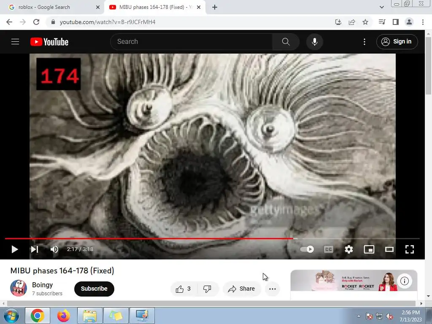Screen dimensions: 432x324
Task: Go back in browser history
Action: (9, 22)
